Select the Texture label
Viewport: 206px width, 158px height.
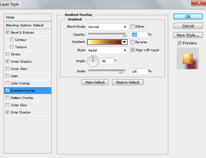21,47
